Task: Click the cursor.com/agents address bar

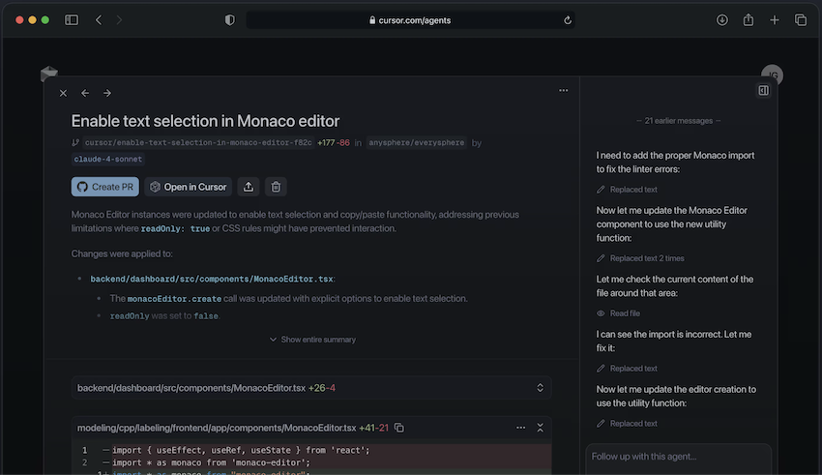Action: (x=410, y=20)
